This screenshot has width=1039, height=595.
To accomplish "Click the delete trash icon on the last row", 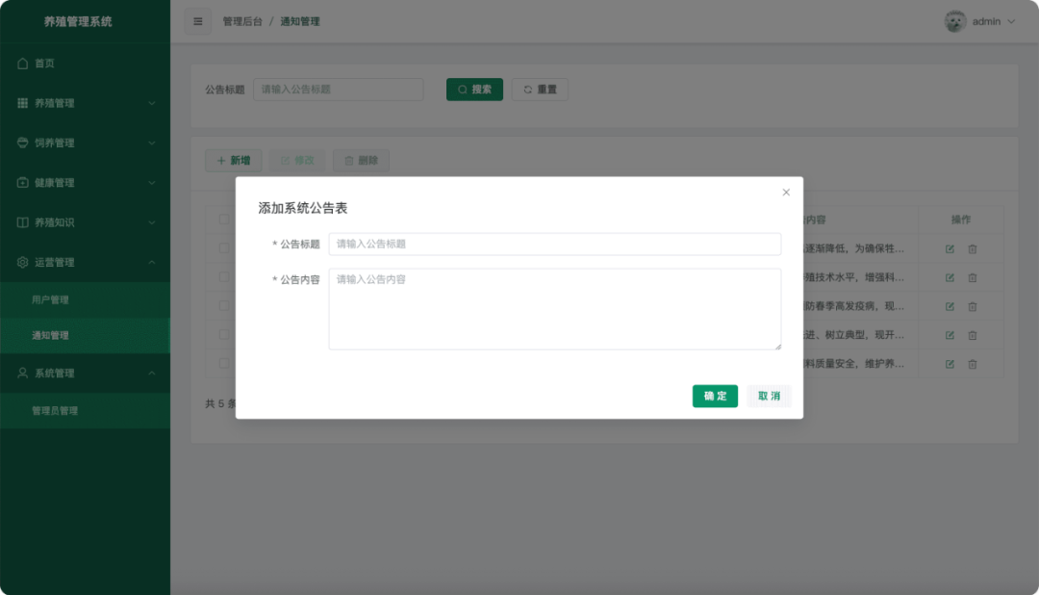I will [x=973, y=364].
